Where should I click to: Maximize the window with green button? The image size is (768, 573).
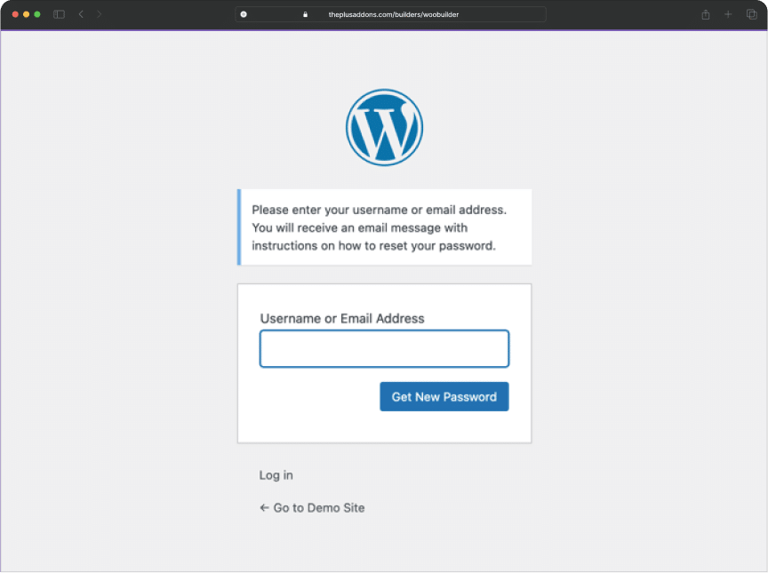coord(37,14)
